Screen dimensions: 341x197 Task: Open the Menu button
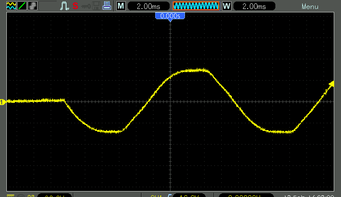pyautogui.click(x=310, y=7)
